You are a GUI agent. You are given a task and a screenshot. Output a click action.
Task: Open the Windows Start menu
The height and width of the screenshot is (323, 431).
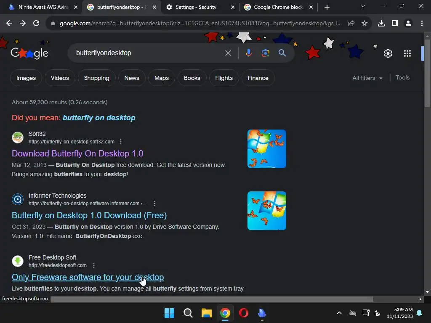click(x=169, y=313)
